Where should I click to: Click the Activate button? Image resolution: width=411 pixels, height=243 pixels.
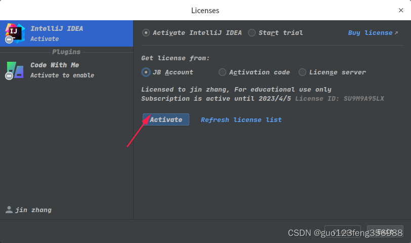click(x=166, y=119)
